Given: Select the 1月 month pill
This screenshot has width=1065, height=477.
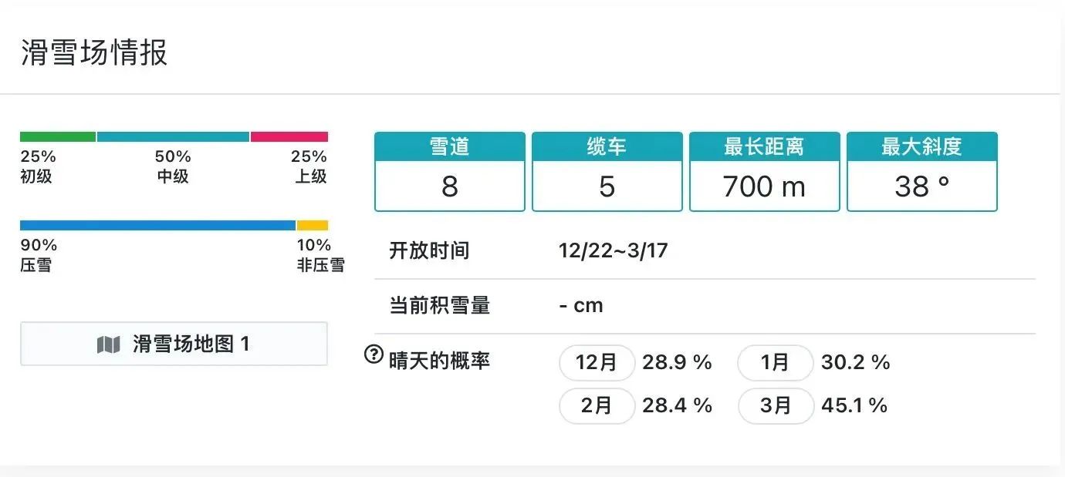Looking at the screenshot, I should (x=775, y=362).
